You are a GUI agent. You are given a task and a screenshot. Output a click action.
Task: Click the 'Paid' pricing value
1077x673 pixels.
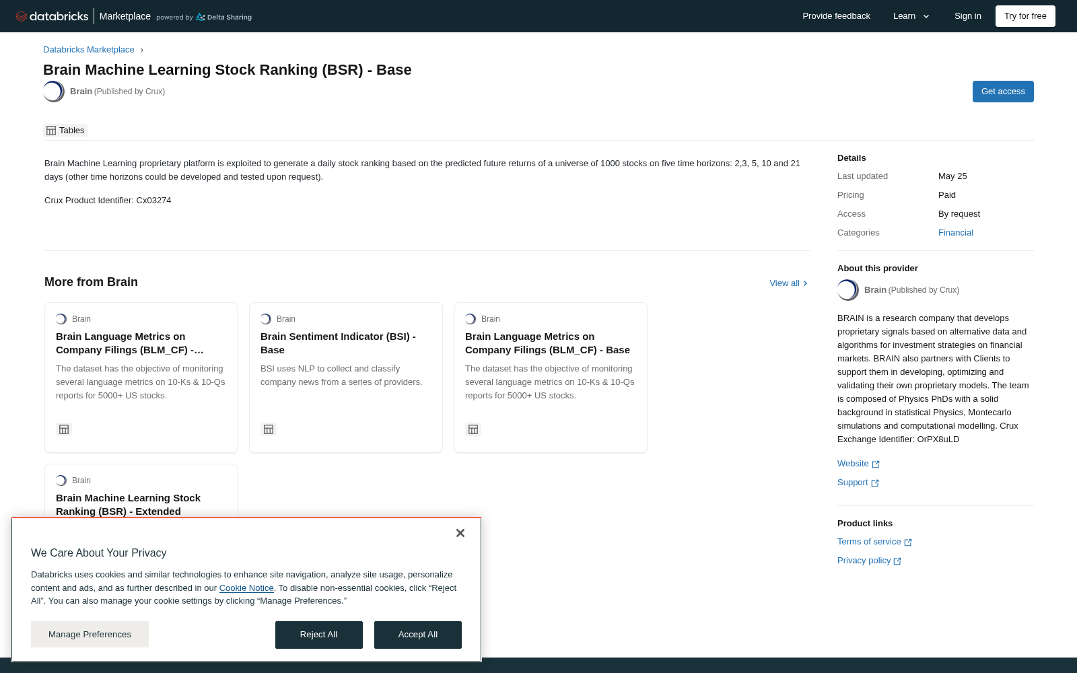[x=947, y=195]
